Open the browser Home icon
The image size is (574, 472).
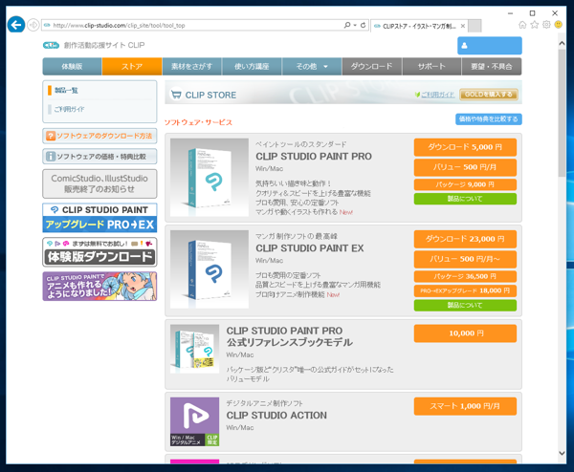(522, 25)
